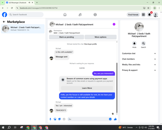The width and height of the screenshot is (162, 130).
Task: Go back from Marketplace with the arrow
Action: point(4,22)
